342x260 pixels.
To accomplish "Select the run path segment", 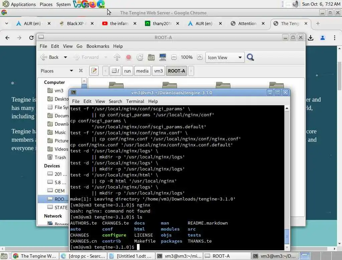I will pyautogui.click(x=127, y=71).
